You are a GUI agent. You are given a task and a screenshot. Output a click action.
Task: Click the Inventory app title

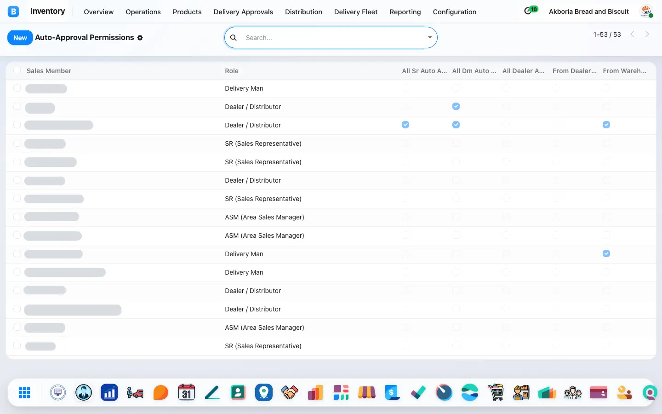point(48,11)
